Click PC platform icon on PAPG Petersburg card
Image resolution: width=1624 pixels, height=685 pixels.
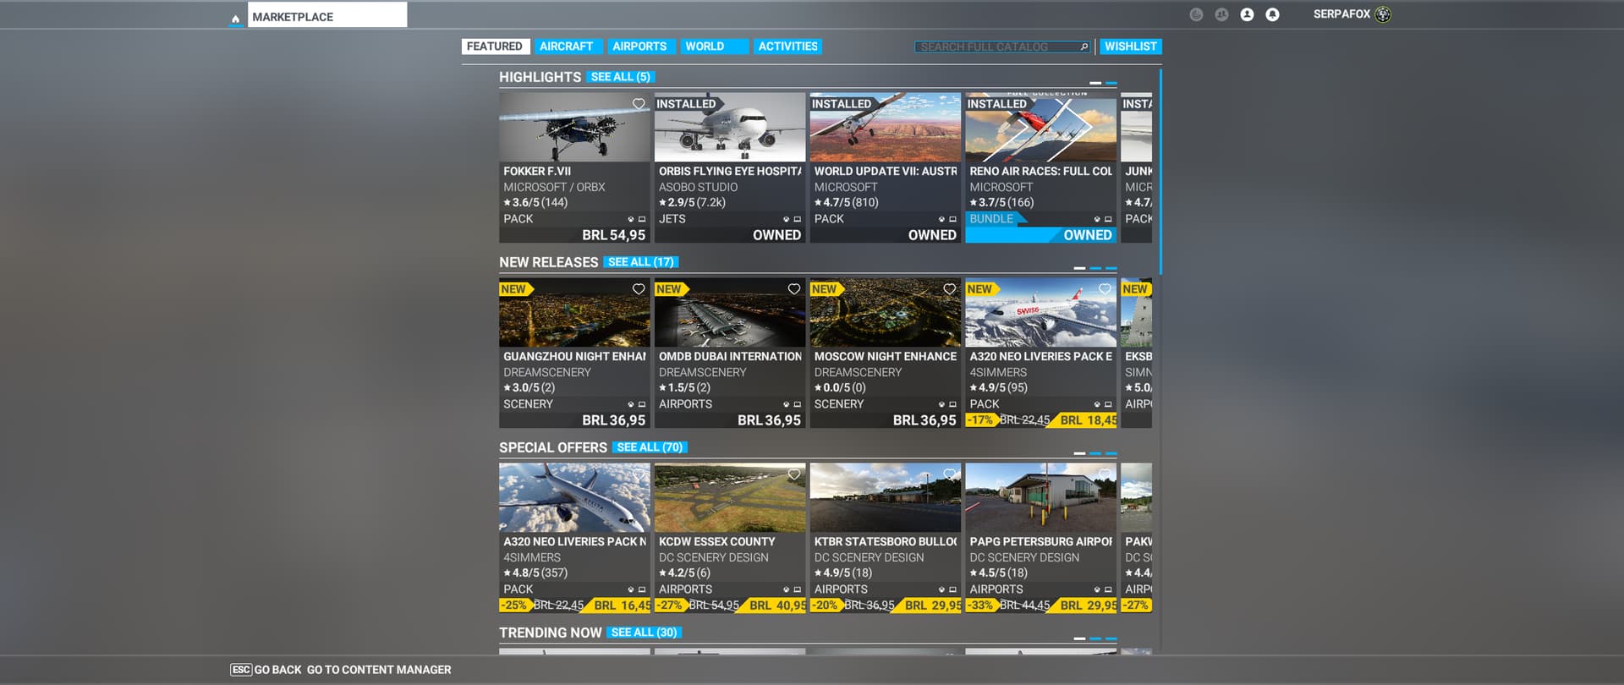point(1108,589)
